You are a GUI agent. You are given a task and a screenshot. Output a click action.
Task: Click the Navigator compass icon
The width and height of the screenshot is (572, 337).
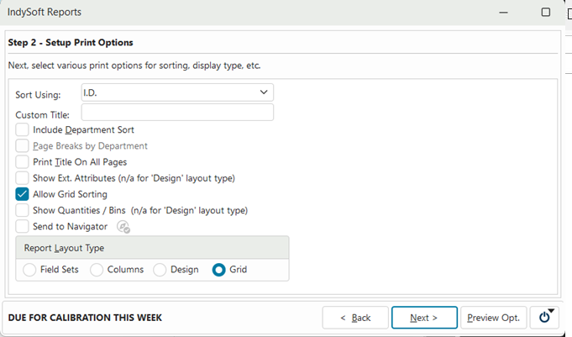[123, 227]
